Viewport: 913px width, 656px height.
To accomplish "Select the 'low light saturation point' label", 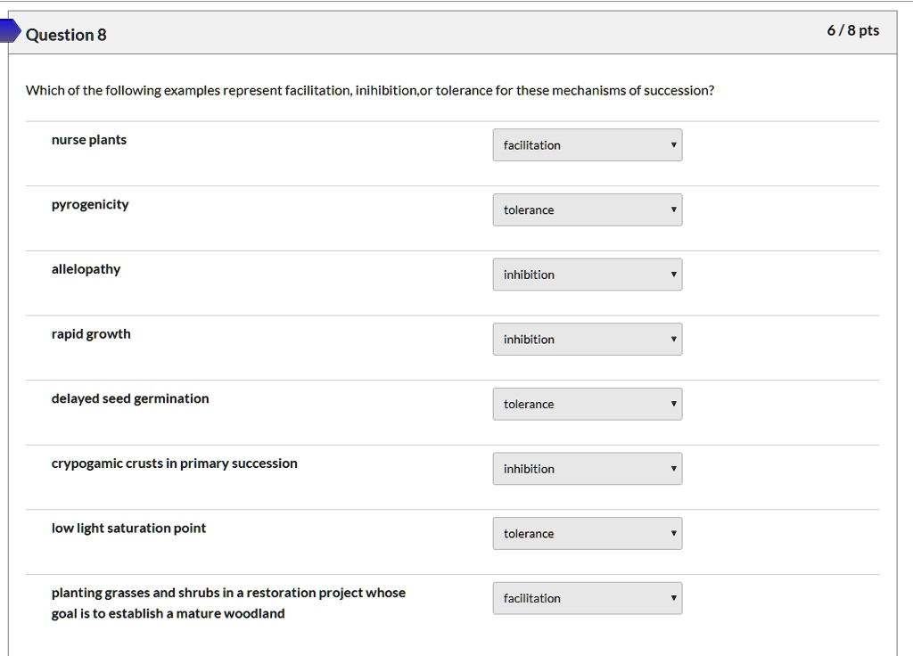I will pos(128,529).
